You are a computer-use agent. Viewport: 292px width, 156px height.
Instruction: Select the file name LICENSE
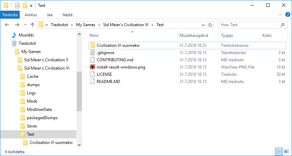click(104, 74)
